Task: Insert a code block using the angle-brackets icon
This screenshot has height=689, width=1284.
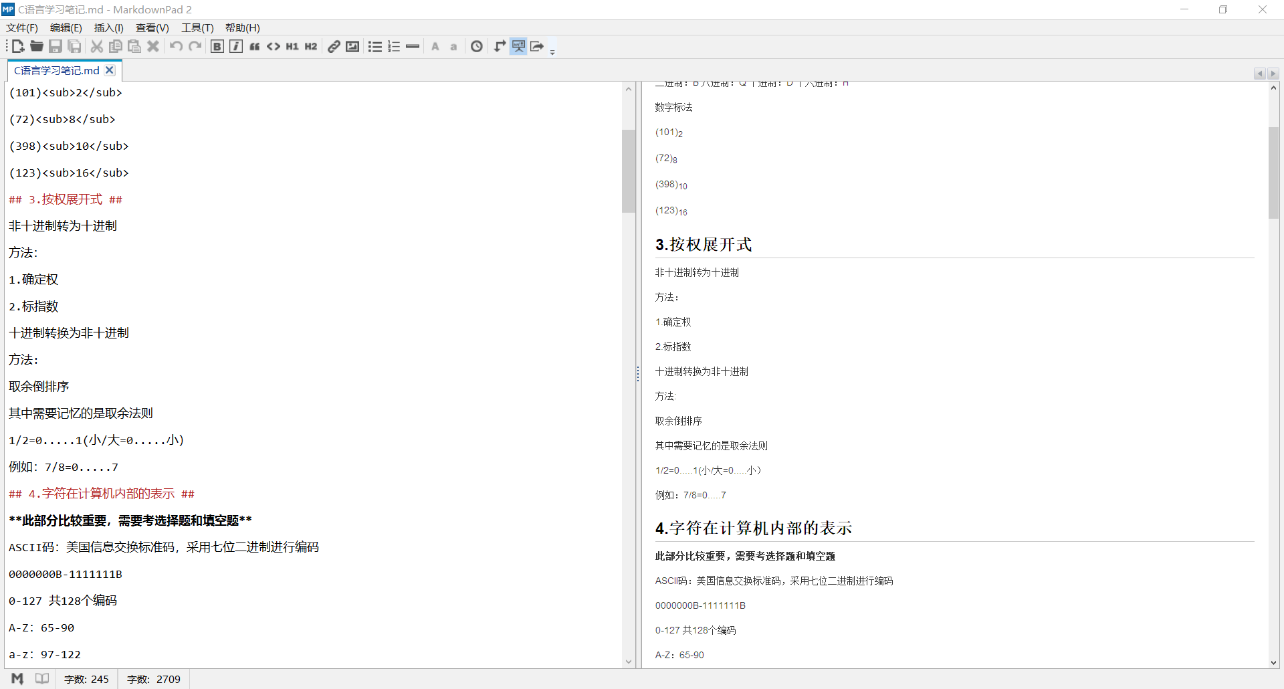Action: click(x=274, y=46)
